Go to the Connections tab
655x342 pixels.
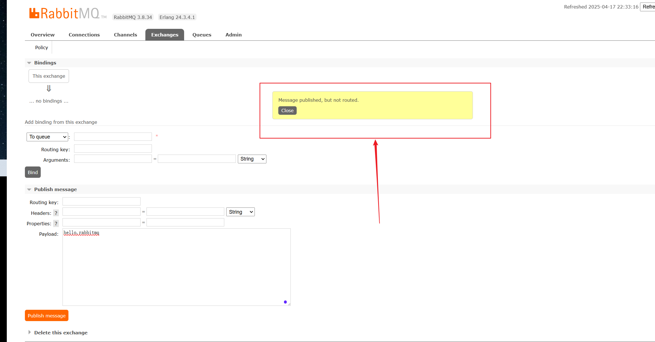[84, 35]
